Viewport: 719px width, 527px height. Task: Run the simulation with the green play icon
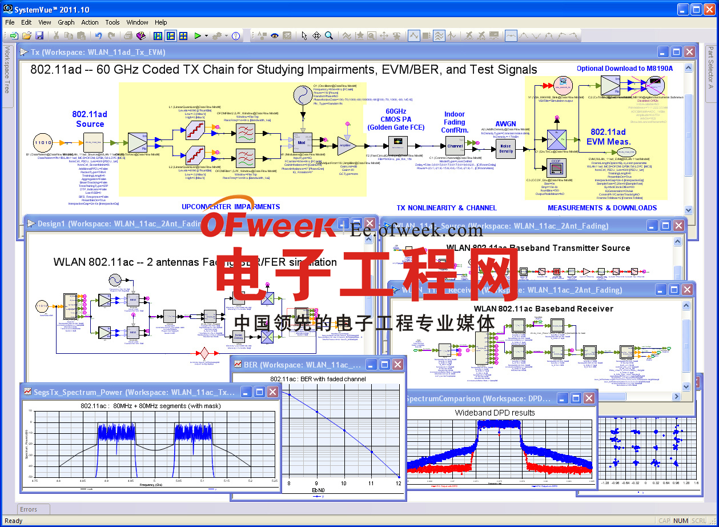pyautogui.click(x=197, y=35)
